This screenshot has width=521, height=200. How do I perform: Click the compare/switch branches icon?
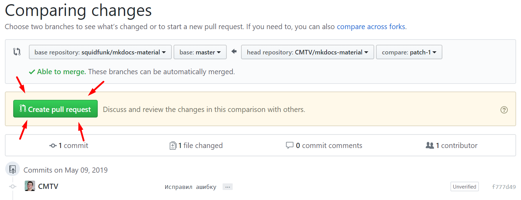pyautogui.click(x=17, y=52)
